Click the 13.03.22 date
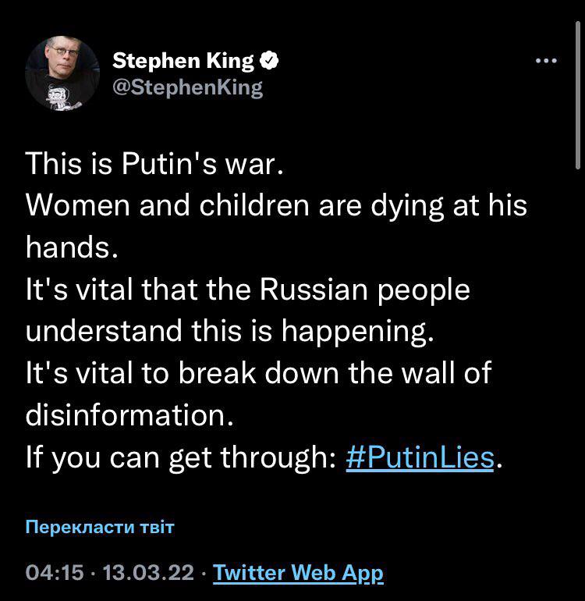585x601 pixels. (148, 574)
